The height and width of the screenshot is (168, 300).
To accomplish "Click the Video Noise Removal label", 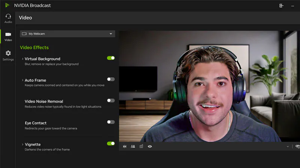I will point(44,101).
